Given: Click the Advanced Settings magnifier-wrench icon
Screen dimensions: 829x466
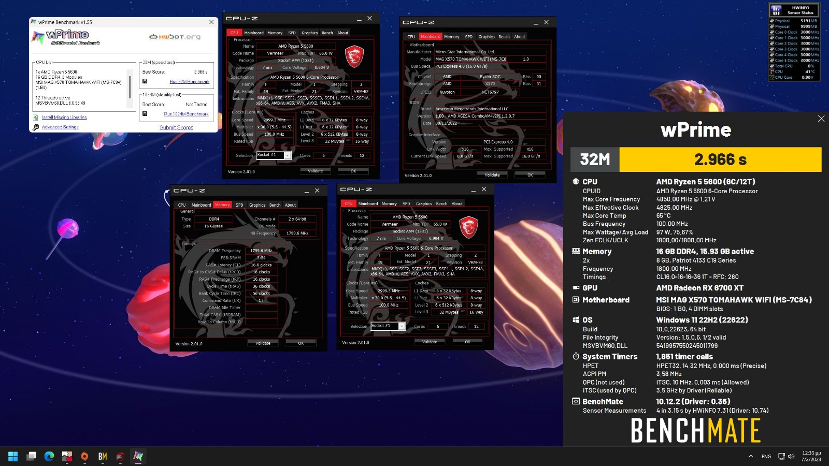Looking at the screenshot, I should coord(36,127).
